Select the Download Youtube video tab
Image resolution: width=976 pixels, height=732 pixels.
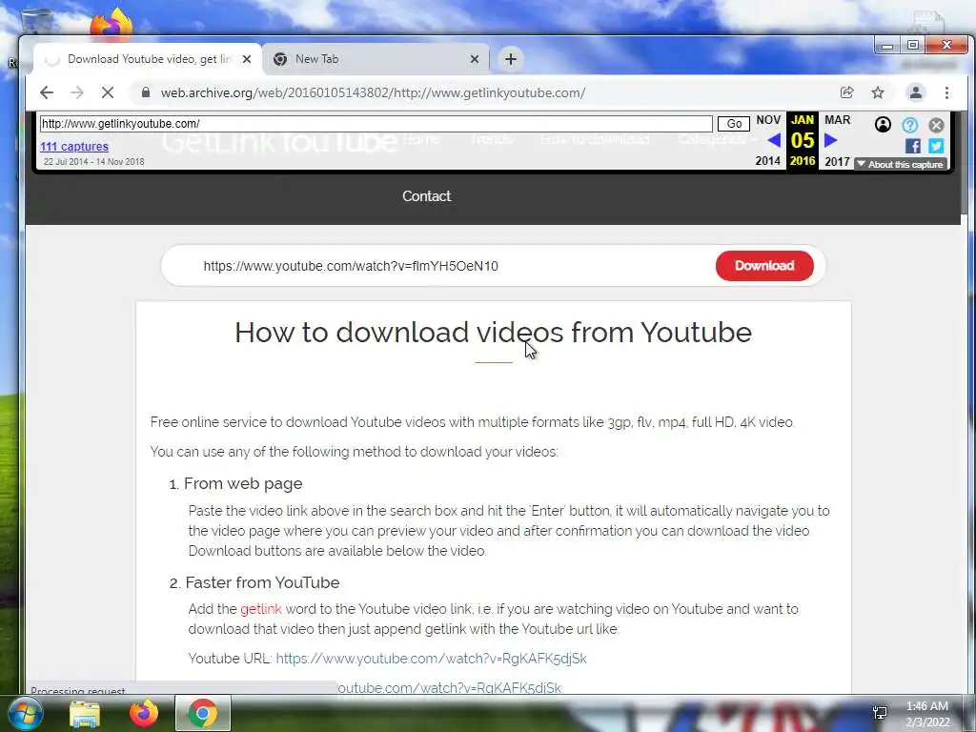[x=147, y=59]
